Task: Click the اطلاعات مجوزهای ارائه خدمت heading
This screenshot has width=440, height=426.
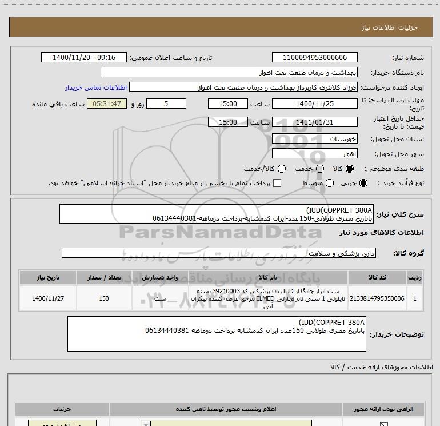Action: [382, 367]
